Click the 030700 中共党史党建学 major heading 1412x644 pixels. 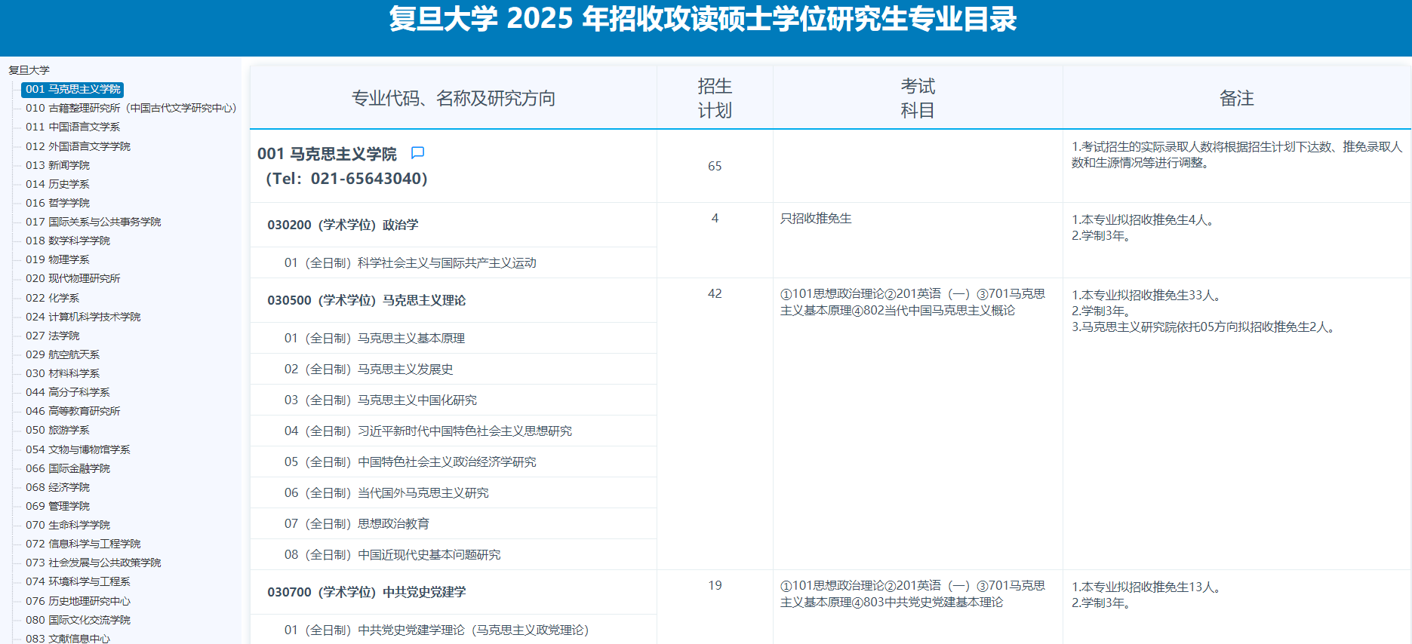click(x=366, y=592)
